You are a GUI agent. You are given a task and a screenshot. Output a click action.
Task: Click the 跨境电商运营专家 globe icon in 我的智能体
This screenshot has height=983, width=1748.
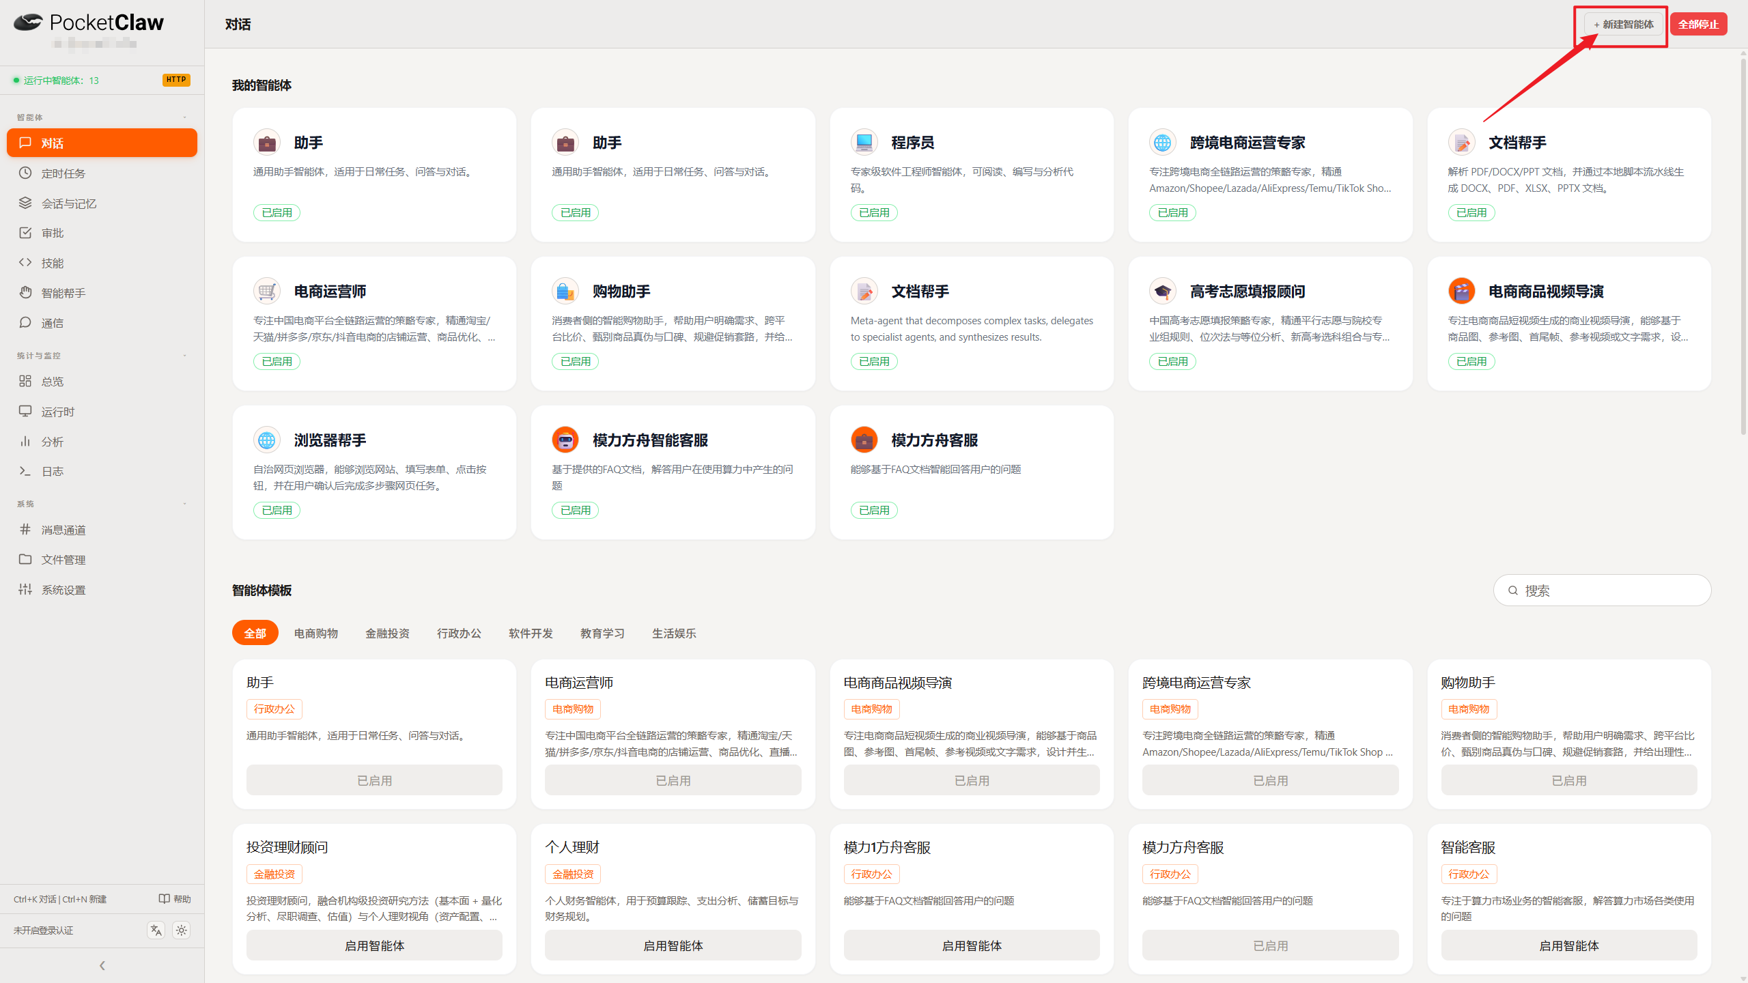[1162, 142]
